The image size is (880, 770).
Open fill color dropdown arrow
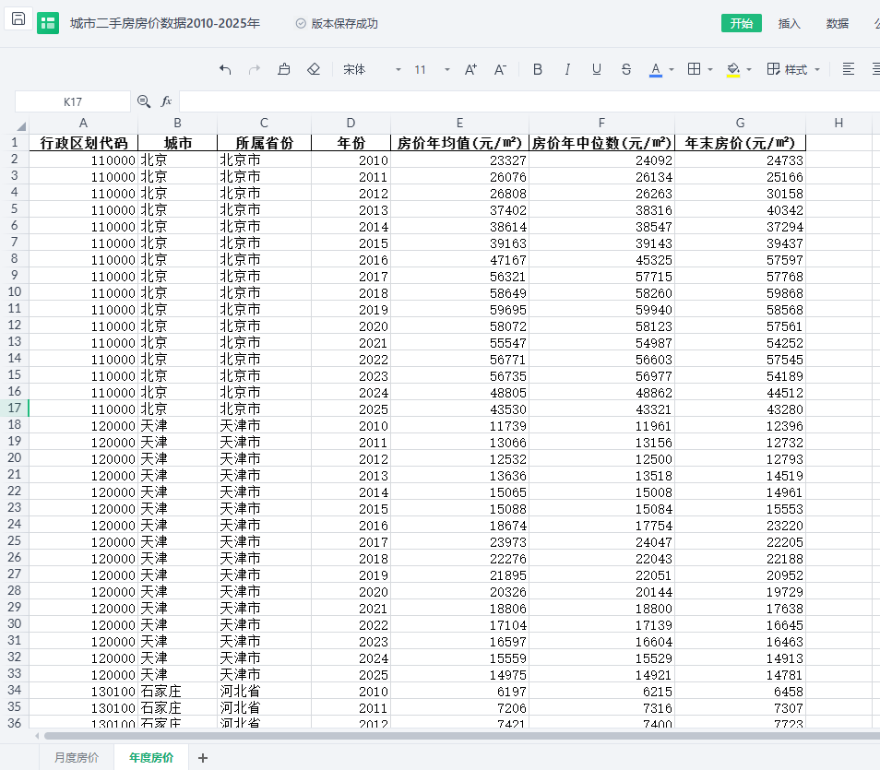(x=749, y=69)
